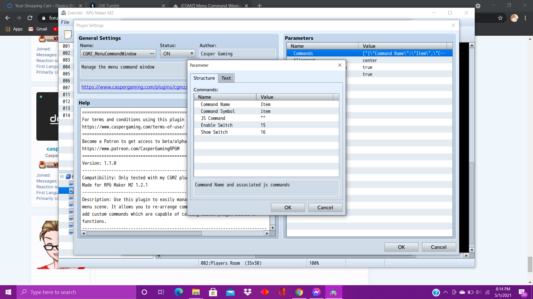Select the JS Command row
The width and height of the screenshot is (533, 299).
pyautogui.click(x=266, y=118)
